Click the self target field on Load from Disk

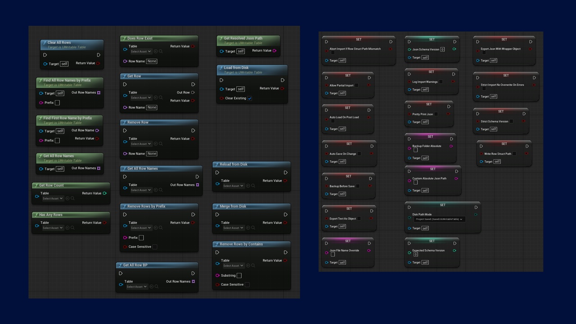pyautogui.click(x=240, y=89)
